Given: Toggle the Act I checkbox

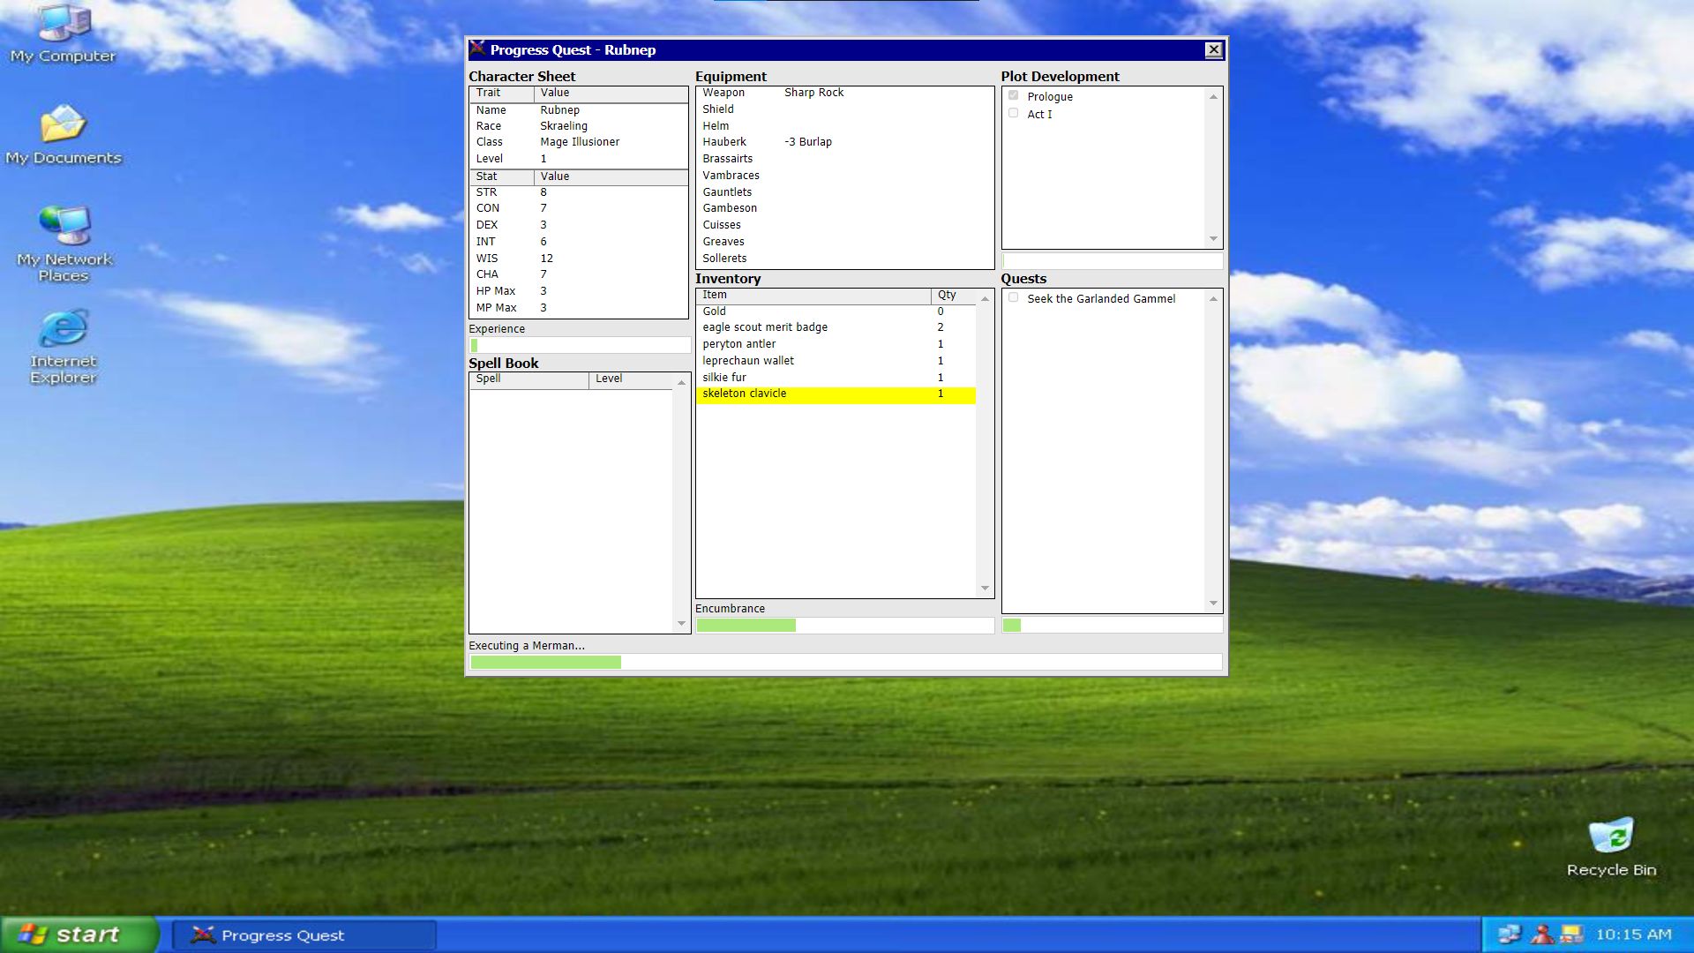Looking at the screenshot, I should tap(1013, 113).
